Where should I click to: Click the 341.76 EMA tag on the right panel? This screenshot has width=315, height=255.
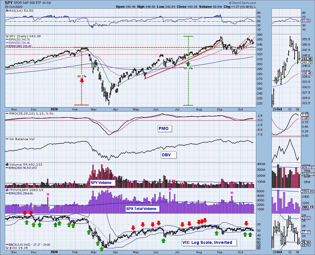tap(307, 62)
